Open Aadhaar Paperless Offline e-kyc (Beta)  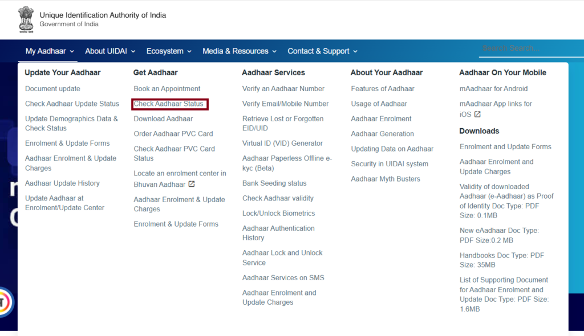click(287, 163)
